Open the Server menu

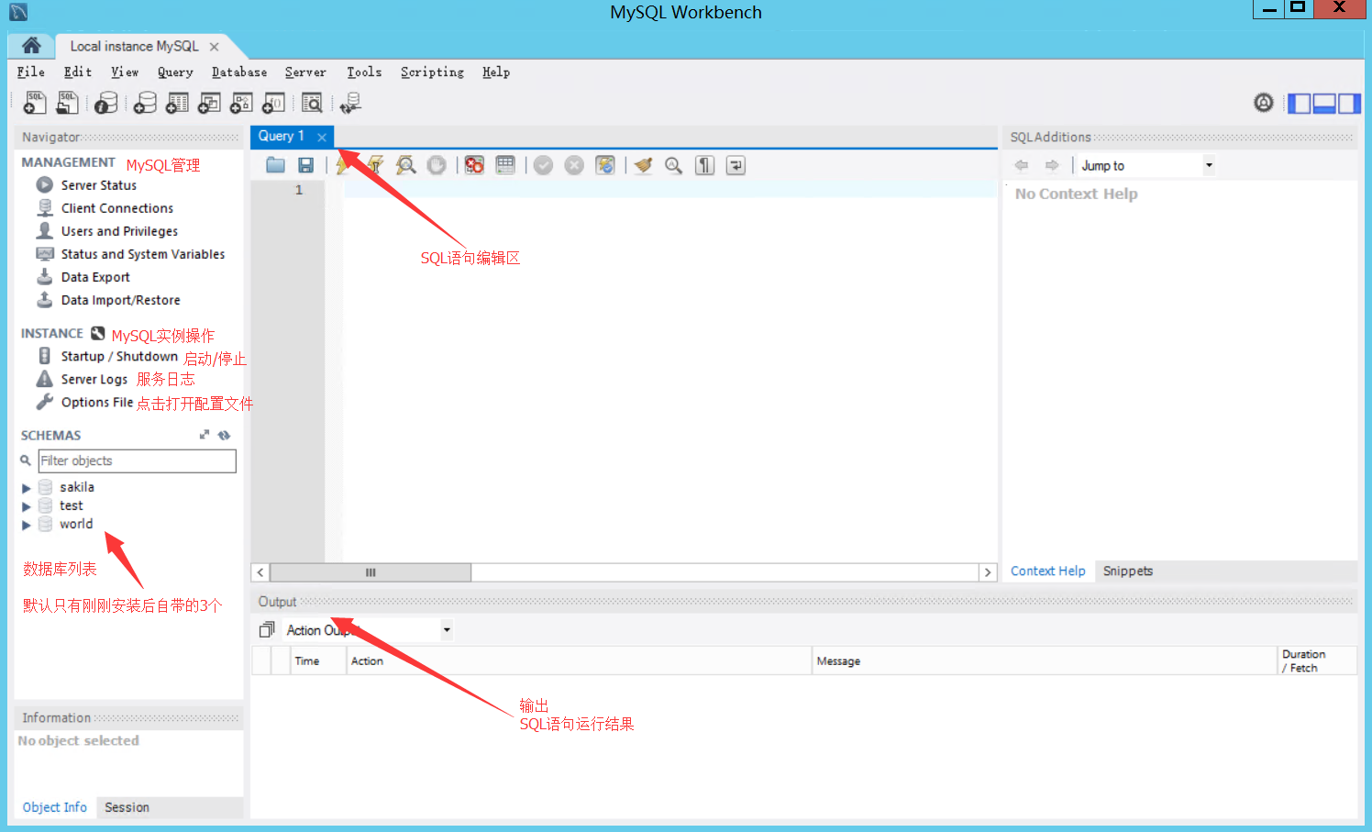click(x=305, y=72)
